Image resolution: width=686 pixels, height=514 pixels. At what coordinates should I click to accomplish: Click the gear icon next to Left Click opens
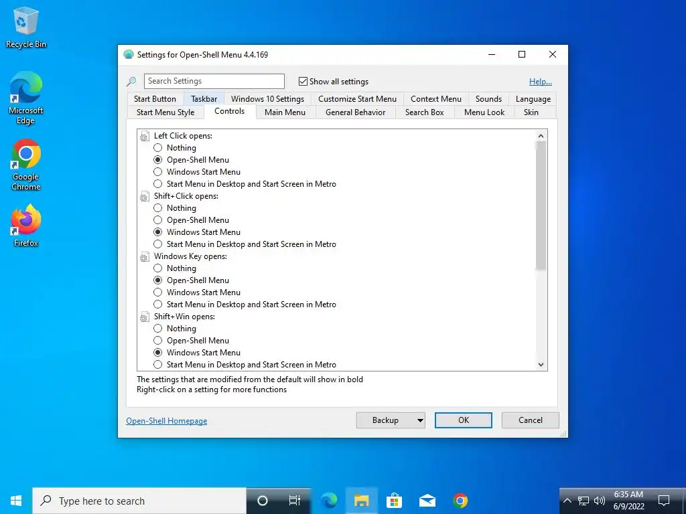(145, 137)
